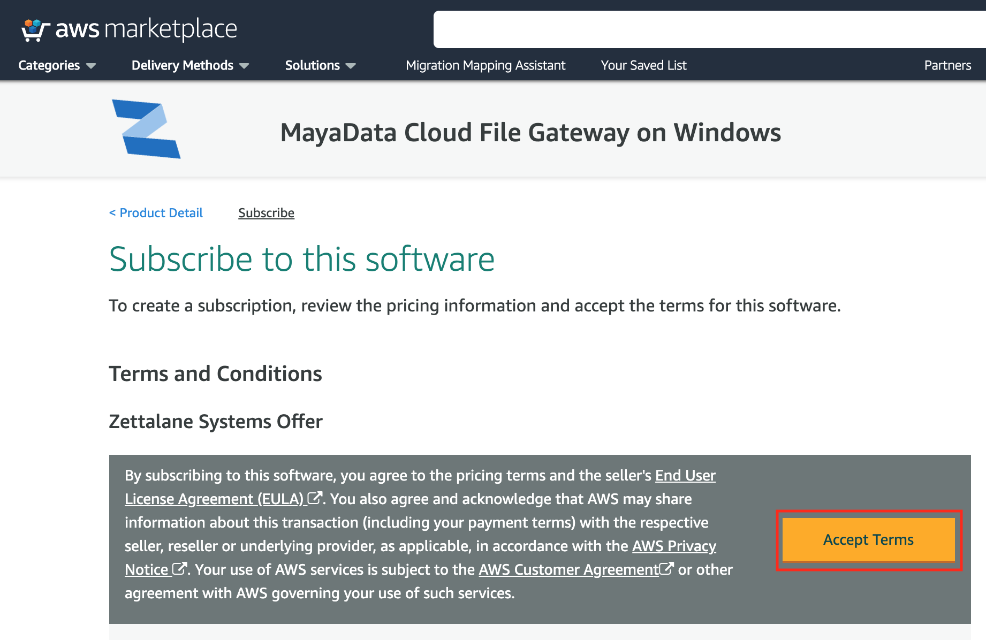986x640 pixels.
Task: Go to Your Saved List
Action: (x=643, y=65)
